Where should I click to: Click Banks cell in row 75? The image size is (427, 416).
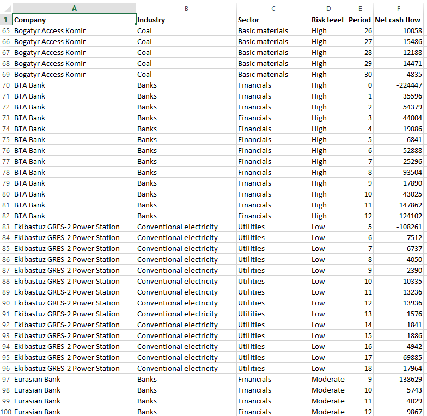click(x=186, y=139)
